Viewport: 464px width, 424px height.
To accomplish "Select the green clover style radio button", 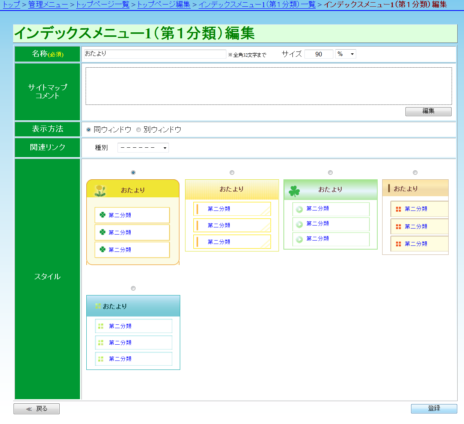I will click(330, 173).
